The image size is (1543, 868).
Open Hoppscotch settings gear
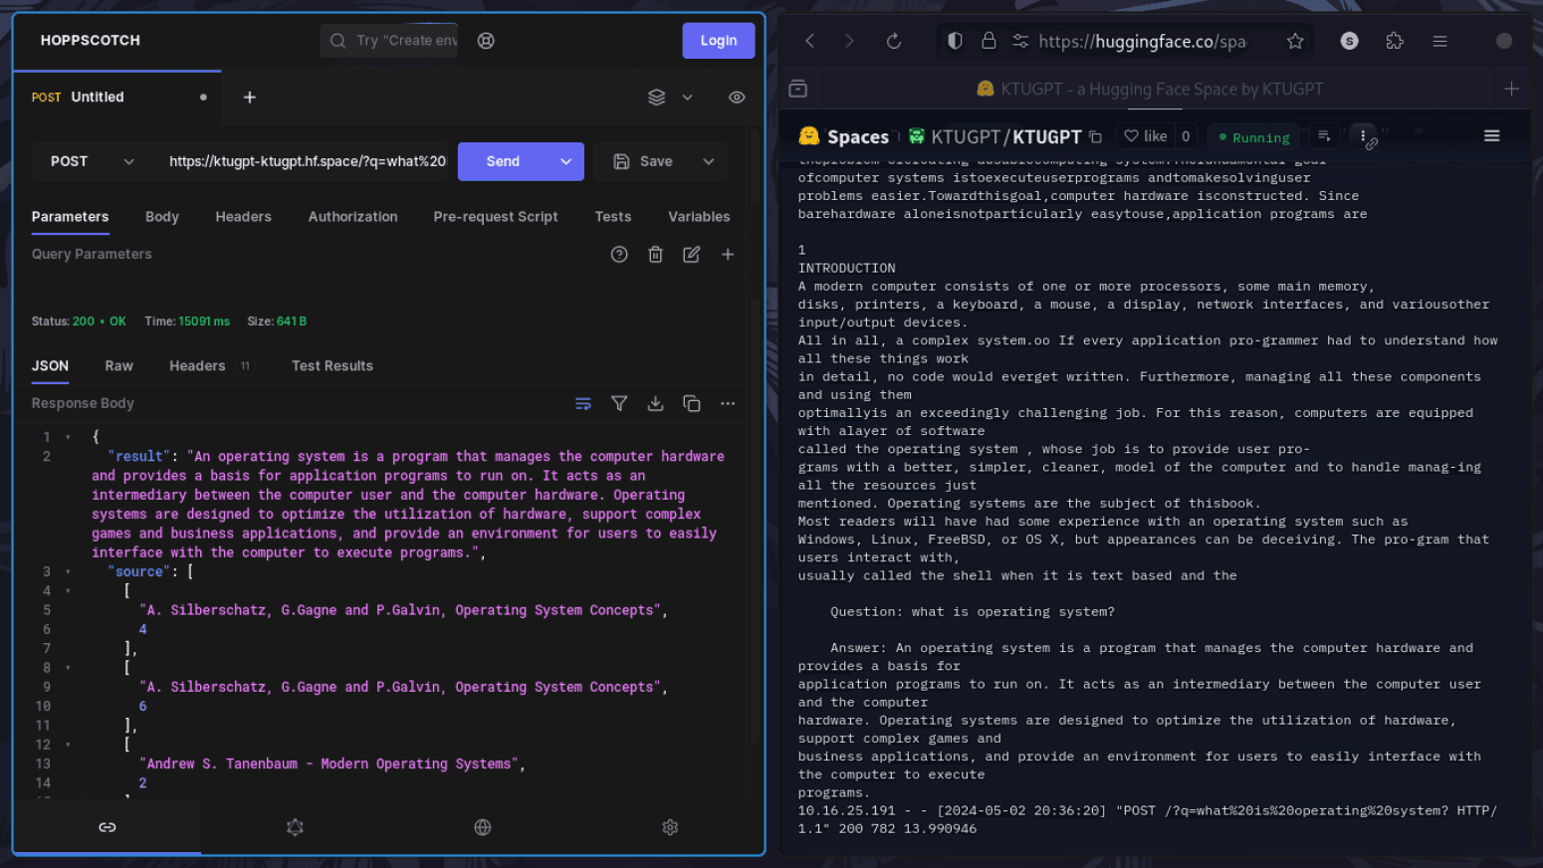click(x=670, y=827)
